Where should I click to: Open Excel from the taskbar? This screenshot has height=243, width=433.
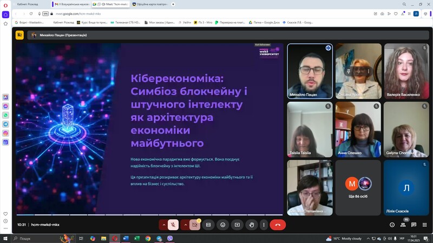click(137, 239)
